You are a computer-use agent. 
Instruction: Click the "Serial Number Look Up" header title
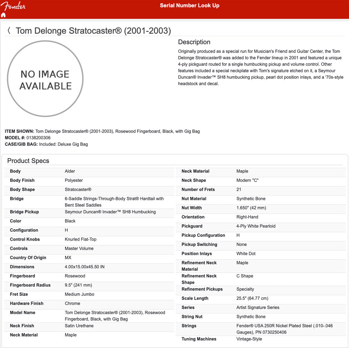pos(189,5)
